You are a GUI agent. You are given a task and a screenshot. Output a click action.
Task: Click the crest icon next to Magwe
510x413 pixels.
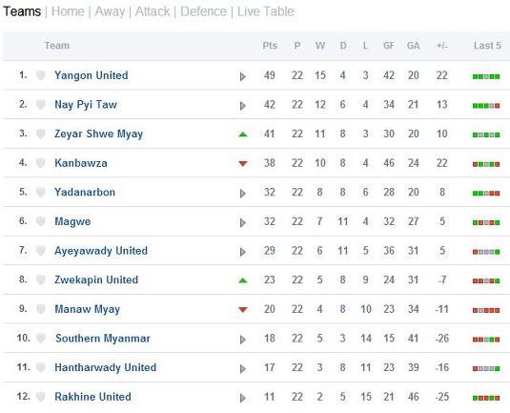(x=41, y=221)
